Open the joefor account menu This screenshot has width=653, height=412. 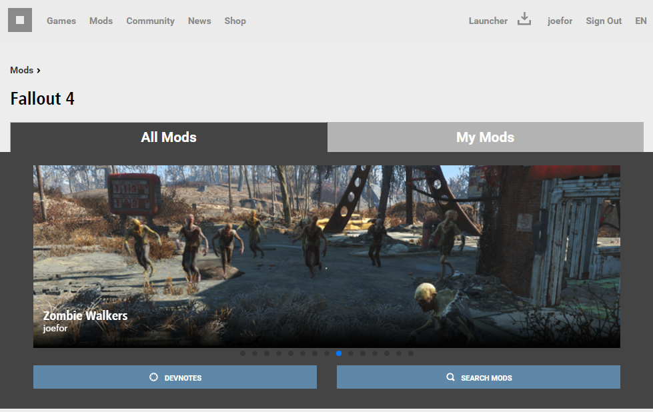(560, 21)
